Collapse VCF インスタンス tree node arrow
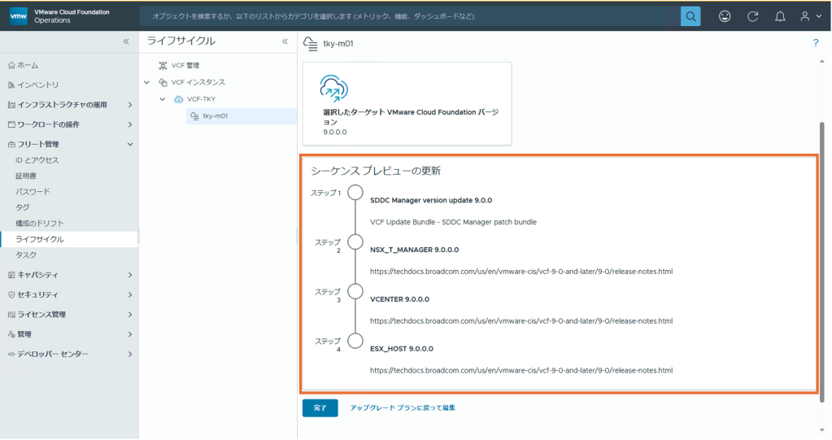832x440 pixels. coord(147,82)
